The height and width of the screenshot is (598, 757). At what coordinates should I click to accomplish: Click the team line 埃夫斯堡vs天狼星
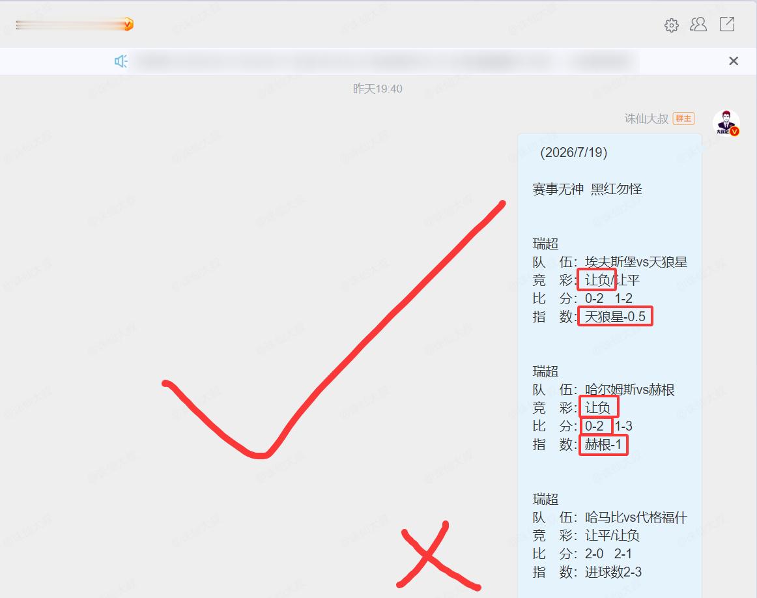point(636,262)
